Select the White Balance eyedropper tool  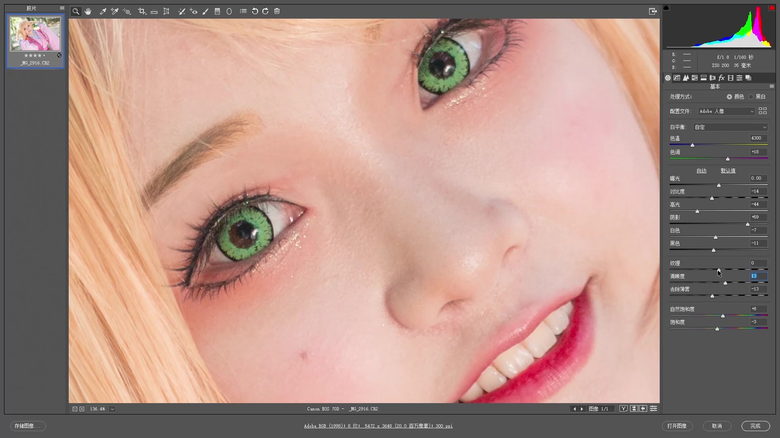(x=103, y=11)
